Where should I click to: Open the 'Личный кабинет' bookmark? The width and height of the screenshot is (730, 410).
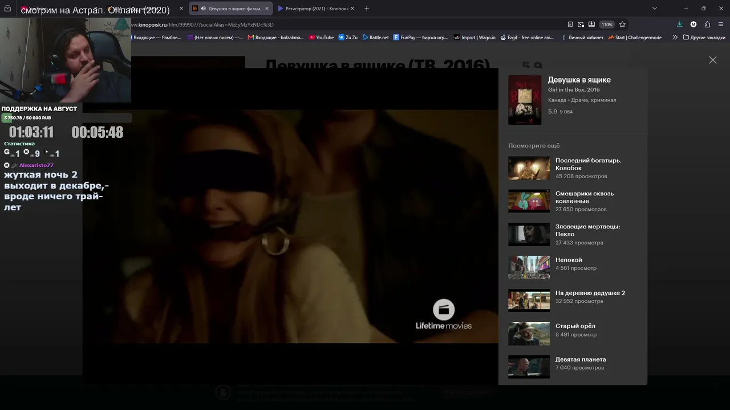click(x=582, y=38)
